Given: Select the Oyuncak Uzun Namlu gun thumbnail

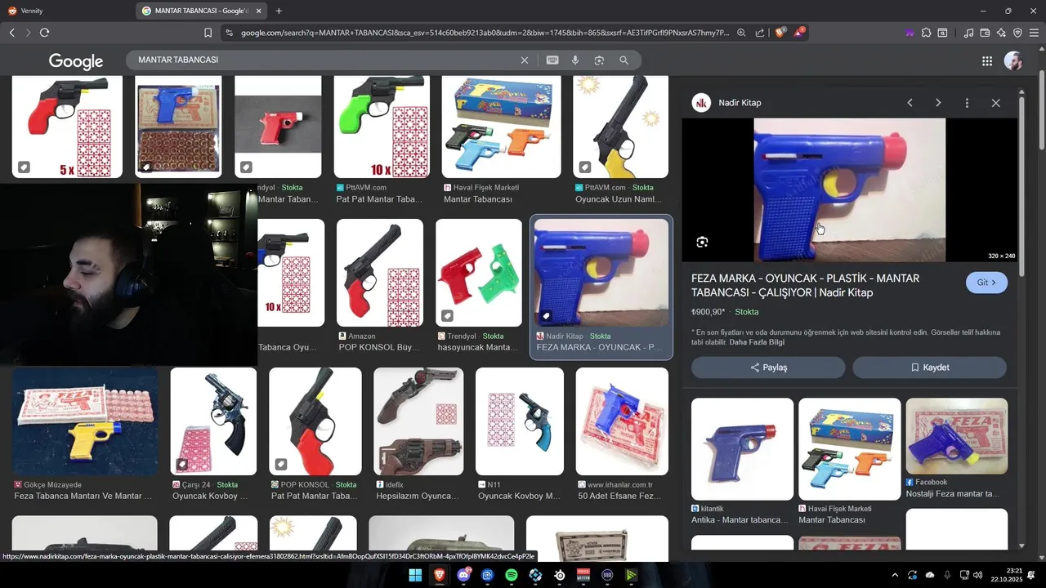Looking at the screenshot, I should pyautogui.click(x=620, y=127).
